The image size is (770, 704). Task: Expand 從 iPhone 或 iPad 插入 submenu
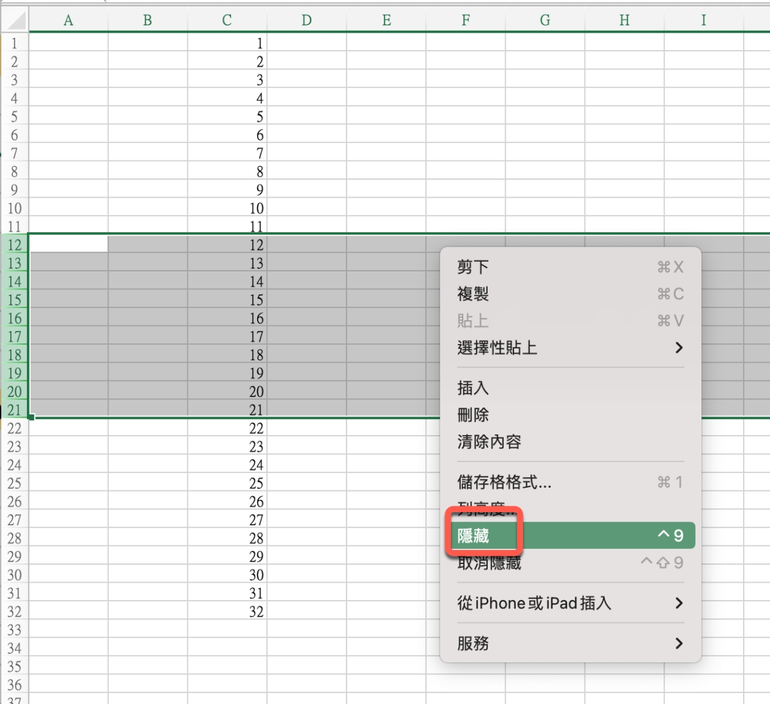570,603
